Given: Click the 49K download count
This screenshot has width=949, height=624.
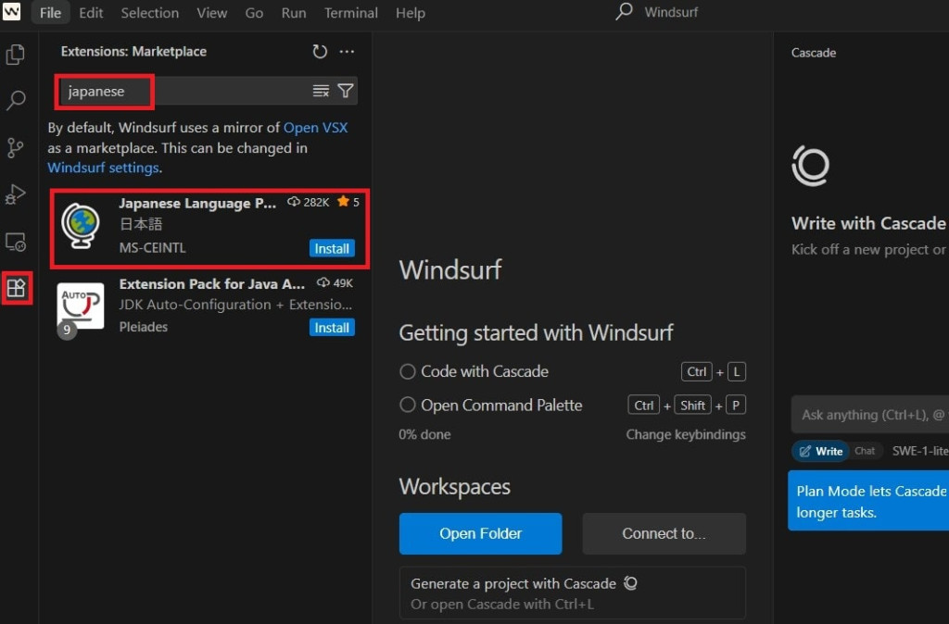Looking at the screenshot, I should tap(335, 282).
